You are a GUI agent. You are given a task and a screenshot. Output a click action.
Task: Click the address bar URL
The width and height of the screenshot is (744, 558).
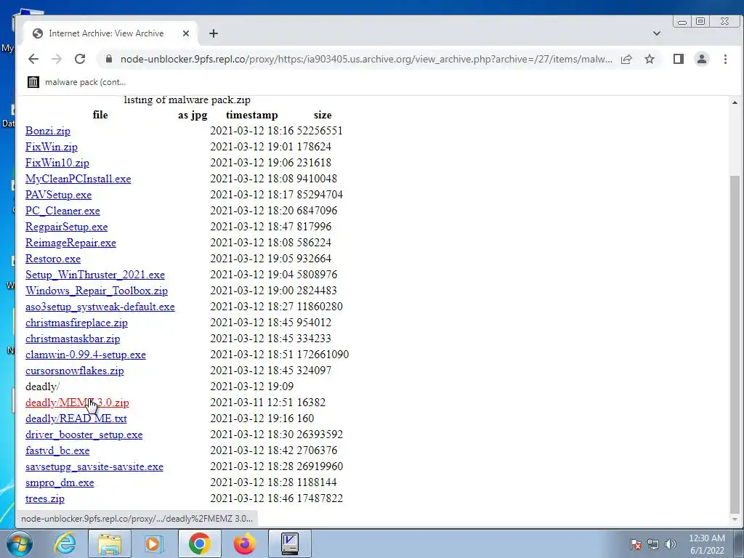366,59
